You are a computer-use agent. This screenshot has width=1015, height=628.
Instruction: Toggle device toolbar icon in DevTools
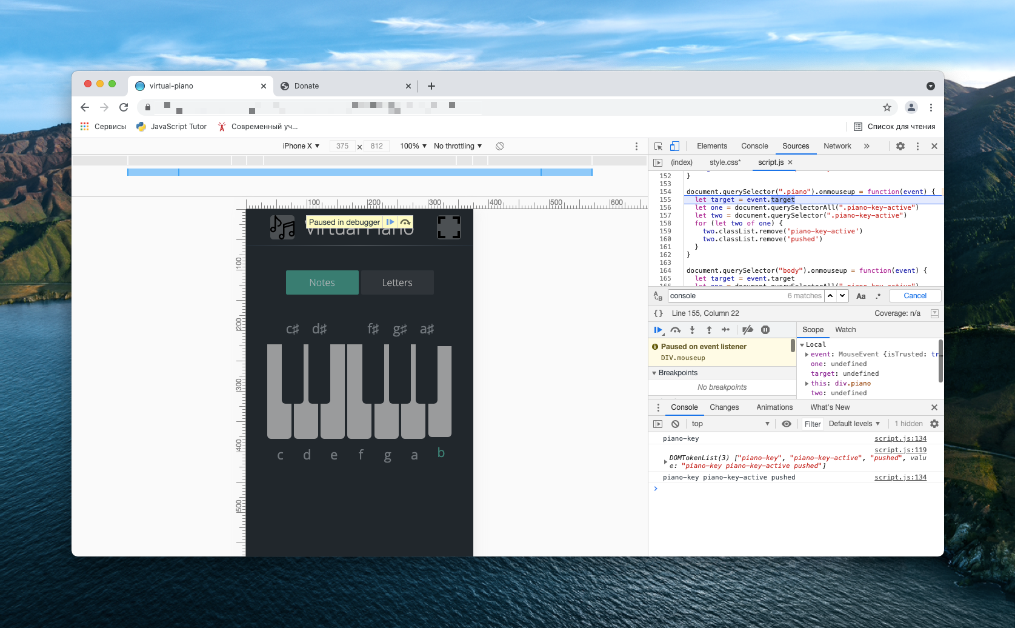coord(674,146)
